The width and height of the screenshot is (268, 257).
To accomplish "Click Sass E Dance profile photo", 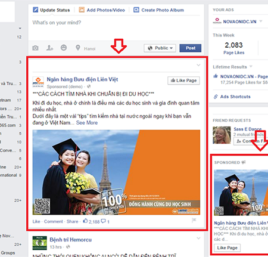I will coord(222,135).
